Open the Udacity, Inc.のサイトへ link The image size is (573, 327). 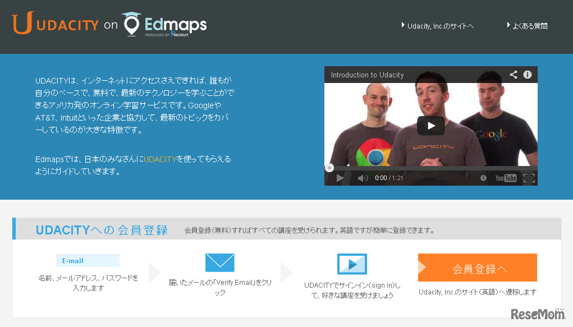(x=437, y=26)
